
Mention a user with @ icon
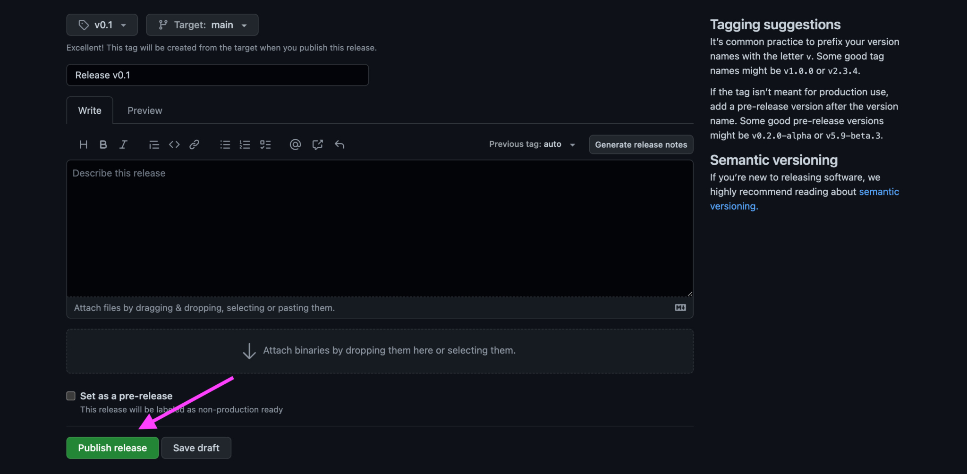click(x=295, y=144)
